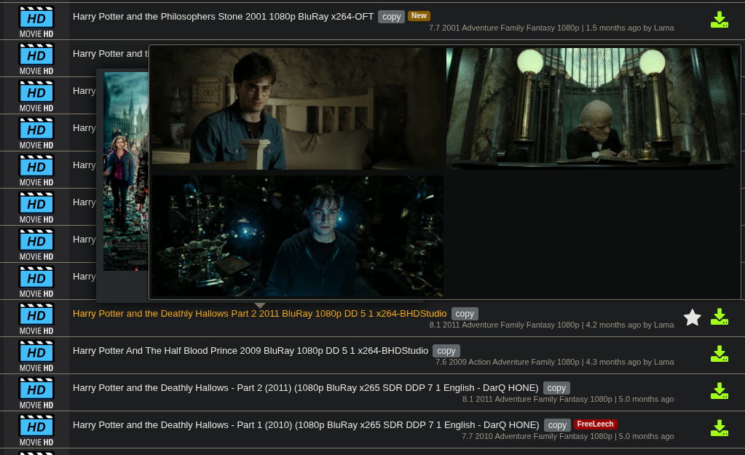
Task: Open Half Blood Prince 2009 BluRay title
Action: click(251, 350)
